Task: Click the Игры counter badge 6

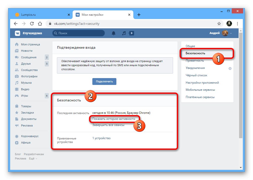Action: point(47,96)
